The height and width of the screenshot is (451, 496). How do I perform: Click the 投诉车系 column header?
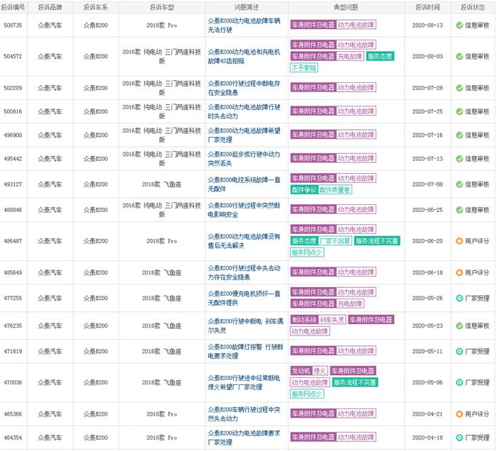coord(96,7)
